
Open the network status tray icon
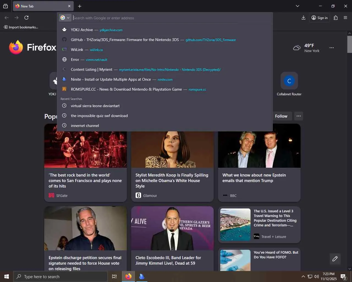point(310,276)
